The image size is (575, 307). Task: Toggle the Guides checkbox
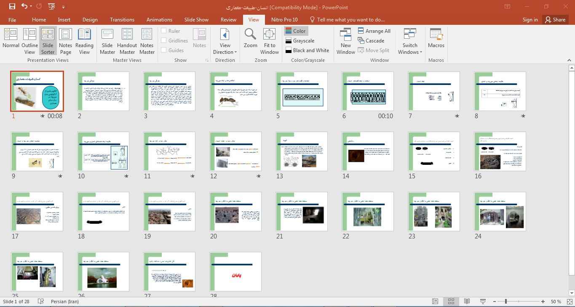tap(164, 50)
